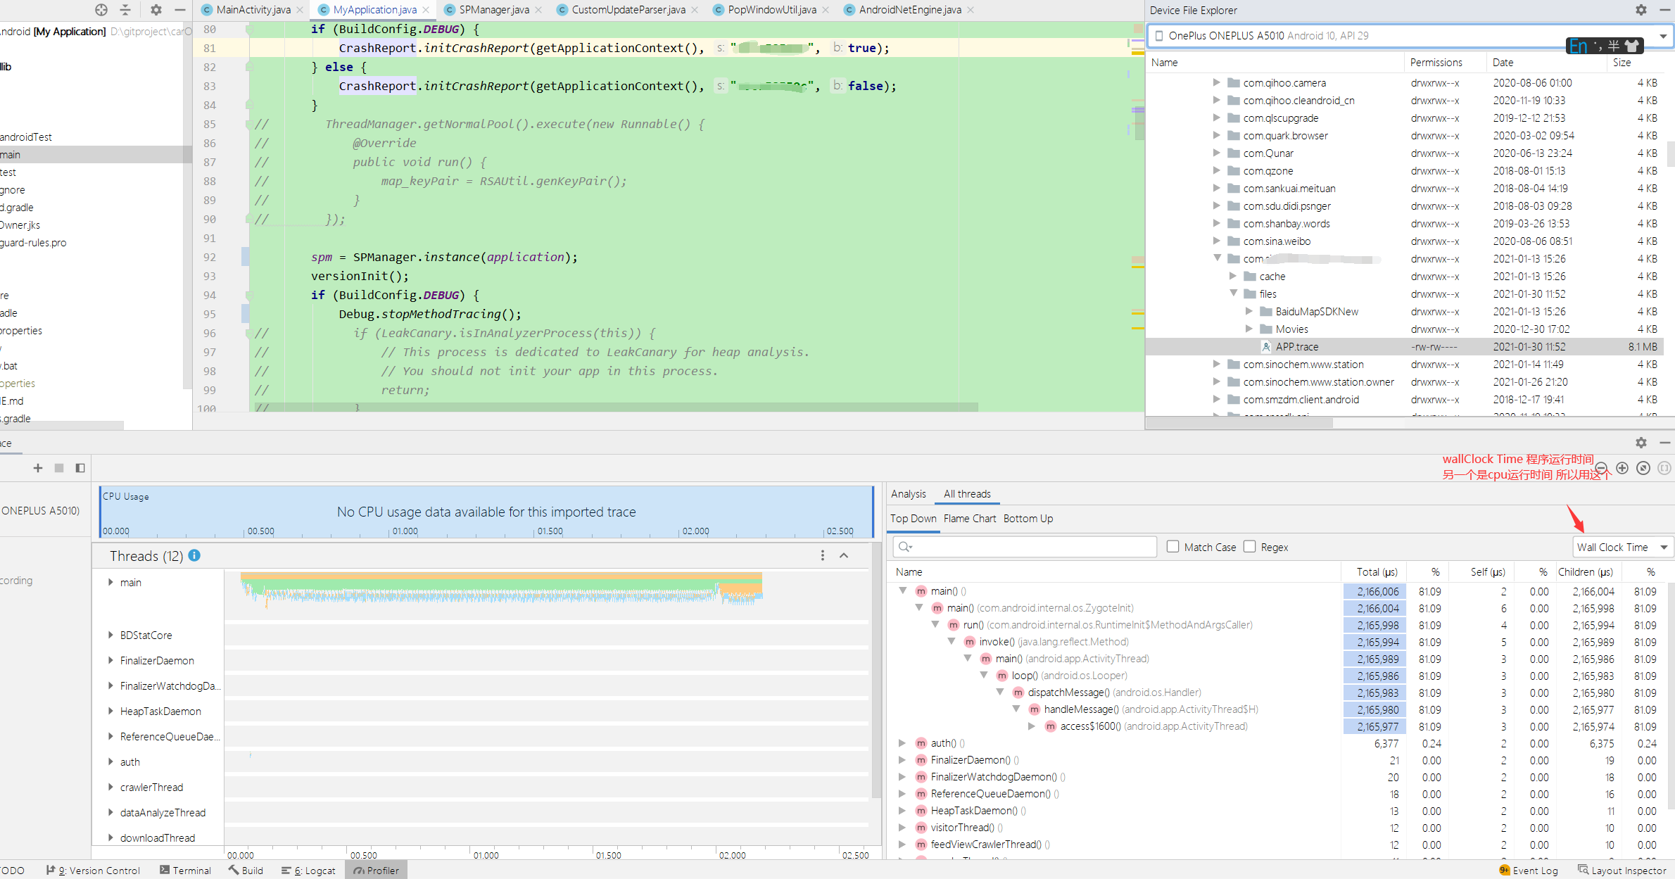Open Device File Explorer settings gear
The image size is (1675, 879).
(1641, 10)
